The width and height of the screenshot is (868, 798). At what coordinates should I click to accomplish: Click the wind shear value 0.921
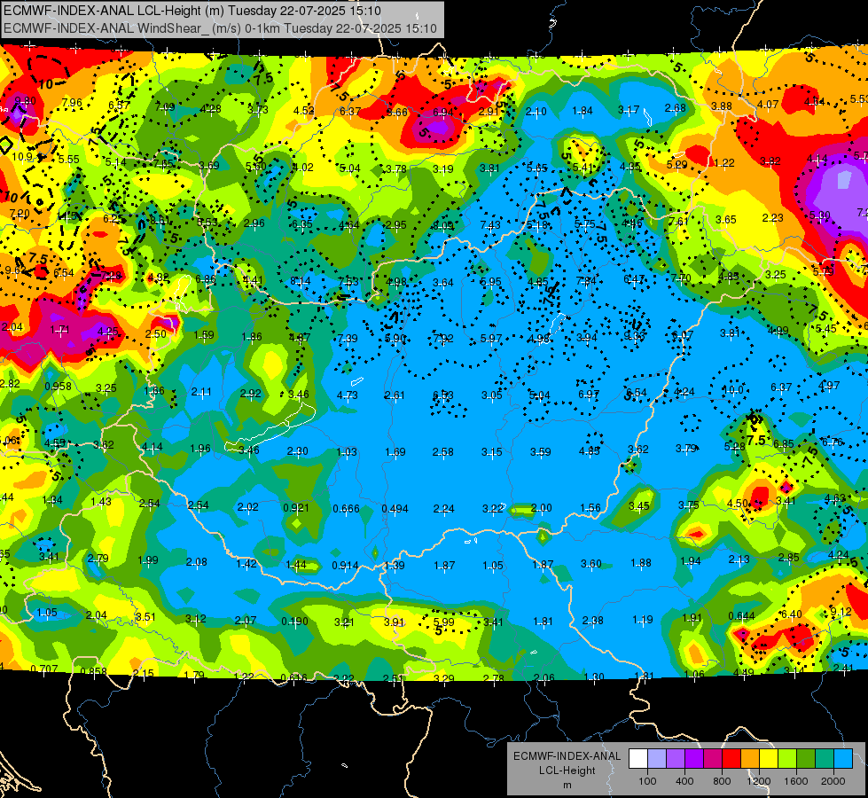(x=296, y=507)
